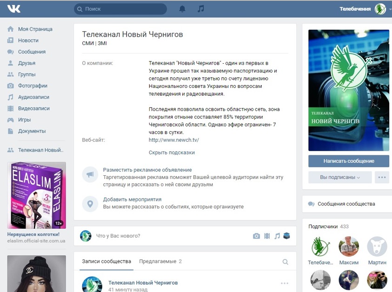
Task: Open subscriber Телебаче... avatar
Action: (320, 246)
